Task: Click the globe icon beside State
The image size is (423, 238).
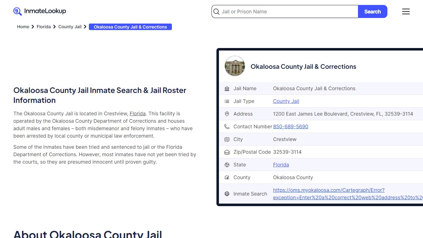Action: coord(227,165)
